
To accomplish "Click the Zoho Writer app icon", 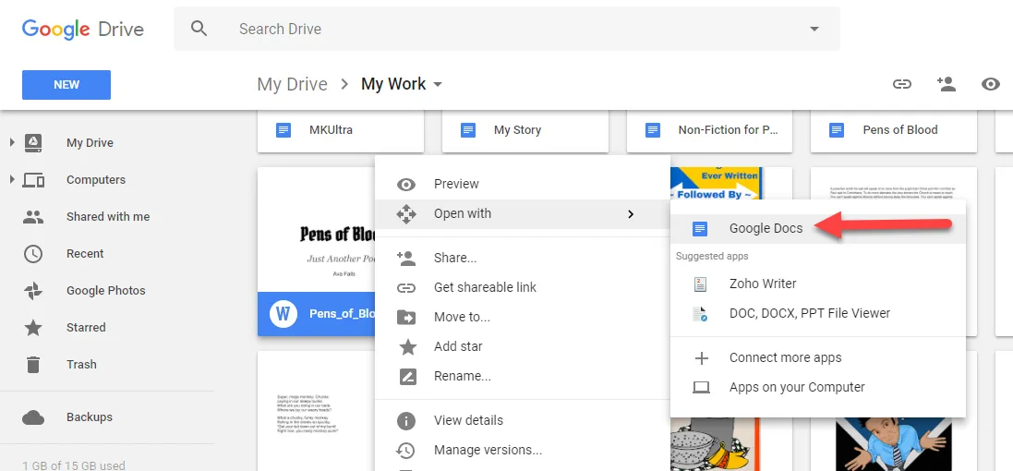I will 700,284.
